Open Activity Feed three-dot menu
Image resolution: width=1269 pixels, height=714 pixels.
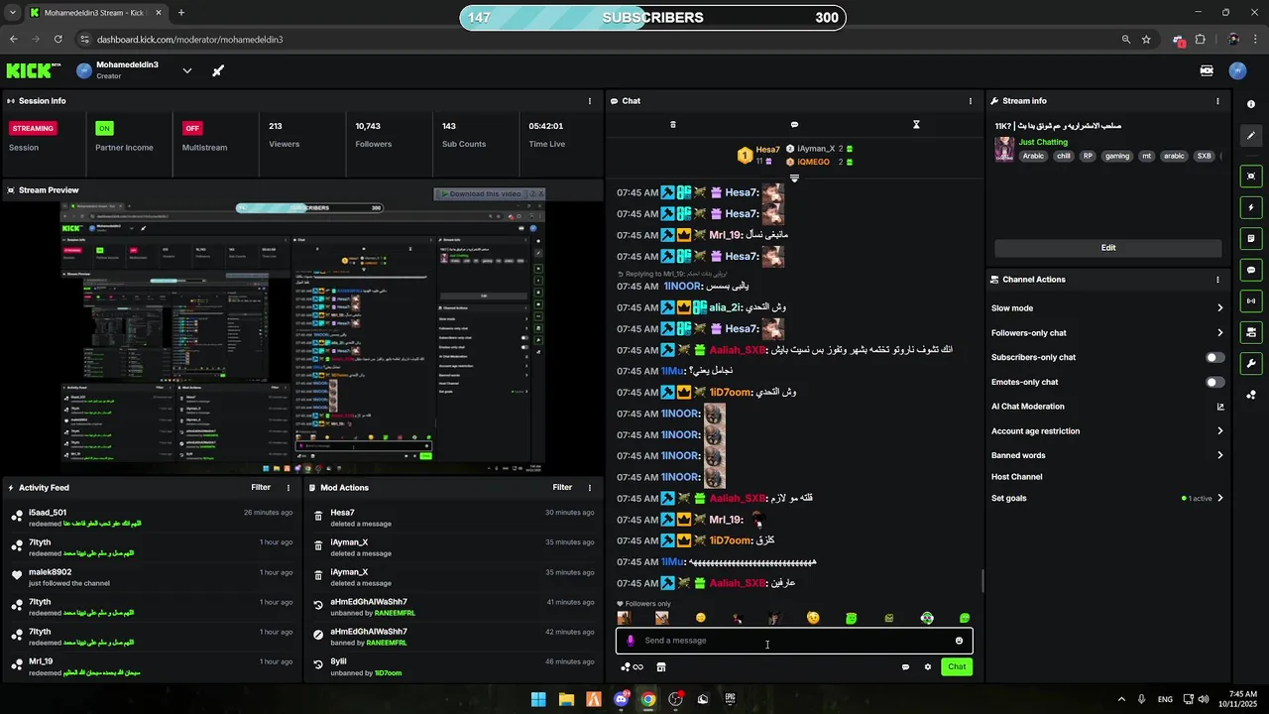coord(288,488)
